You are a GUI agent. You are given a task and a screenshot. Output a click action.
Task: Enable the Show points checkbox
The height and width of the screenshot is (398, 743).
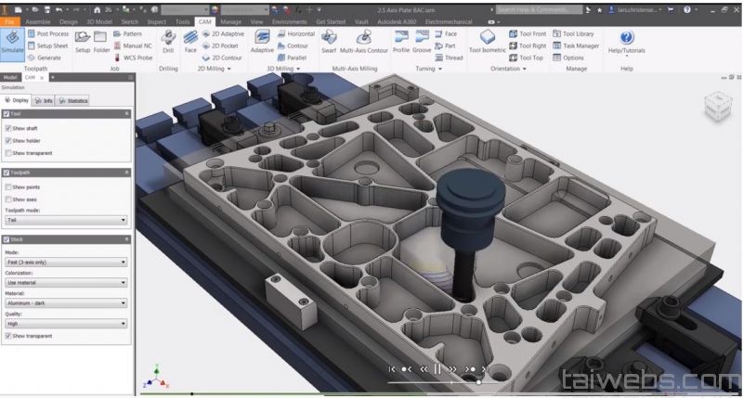(x=8, y=186)
